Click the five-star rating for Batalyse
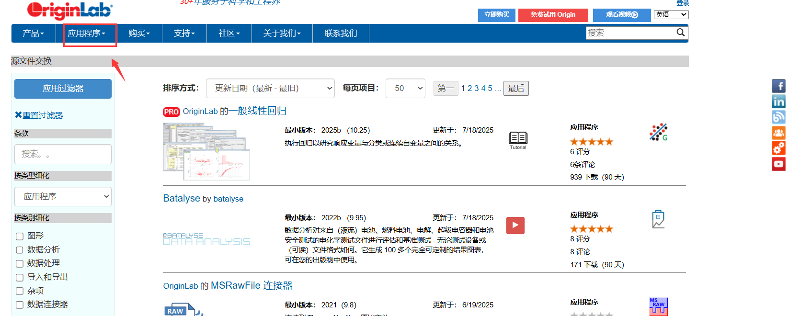This screenshot has width=789, height=316. pyautogui.click(x=592, y=229)
